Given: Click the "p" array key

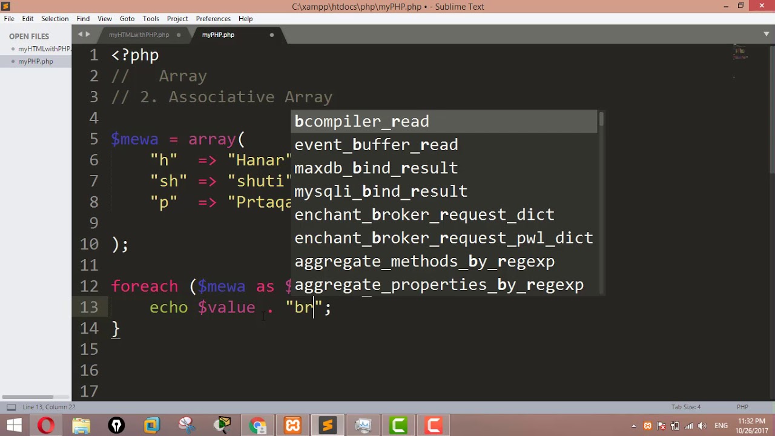Looking at the screenshot, I should pos(163,202).
